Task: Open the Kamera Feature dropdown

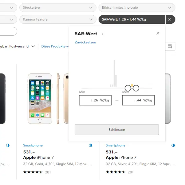Action: (x=58, y=19)
